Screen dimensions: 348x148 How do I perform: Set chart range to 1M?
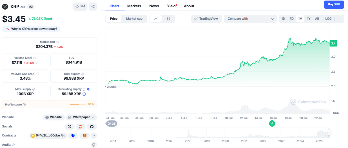300,19
